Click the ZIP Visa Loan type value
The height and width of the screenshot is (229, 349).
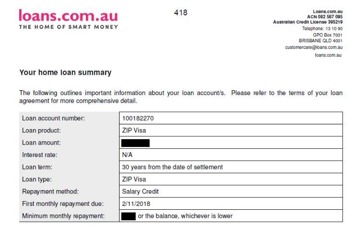point(134,179)
